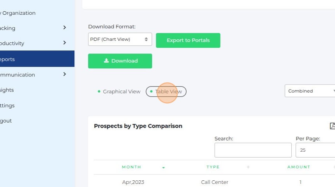Viewport: 335px width, 187px height.
Task: Click Logout in the sidebar
Action: [6, 121]
